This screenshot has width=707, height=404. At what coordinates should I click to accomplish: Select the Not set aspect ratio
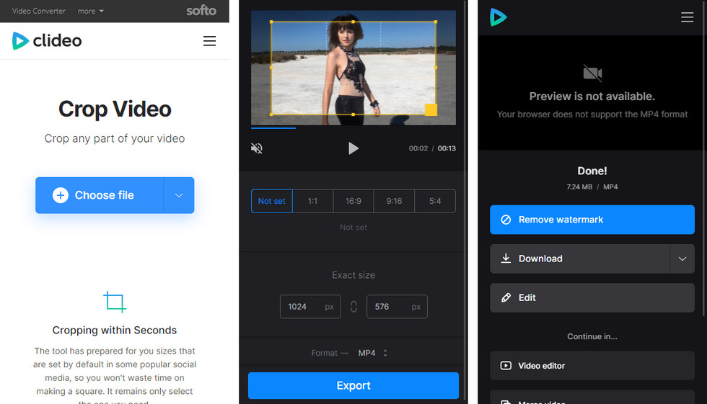point(272,201)
